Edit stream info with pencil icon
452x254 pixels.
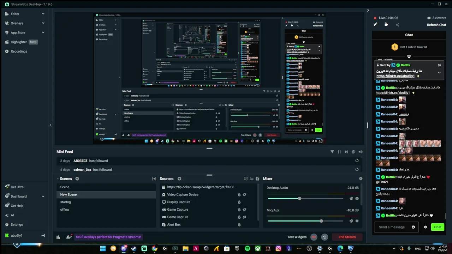coord(376,24)
